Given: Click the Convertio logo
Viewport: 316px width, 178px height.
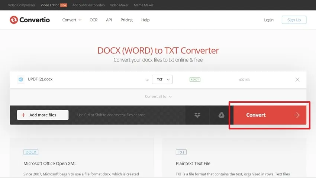Looking at the screenshot, I should (x=30, y=20).
